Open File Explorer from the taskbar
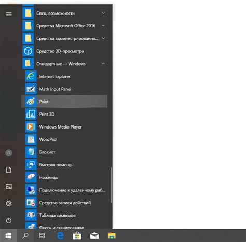 pyautogui.click(x=112, y=235)
